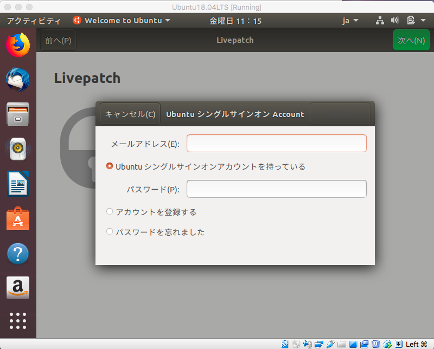Click VirtualBox optical disc icon
This screenshot has width=434, height=349.
(296, 344)
